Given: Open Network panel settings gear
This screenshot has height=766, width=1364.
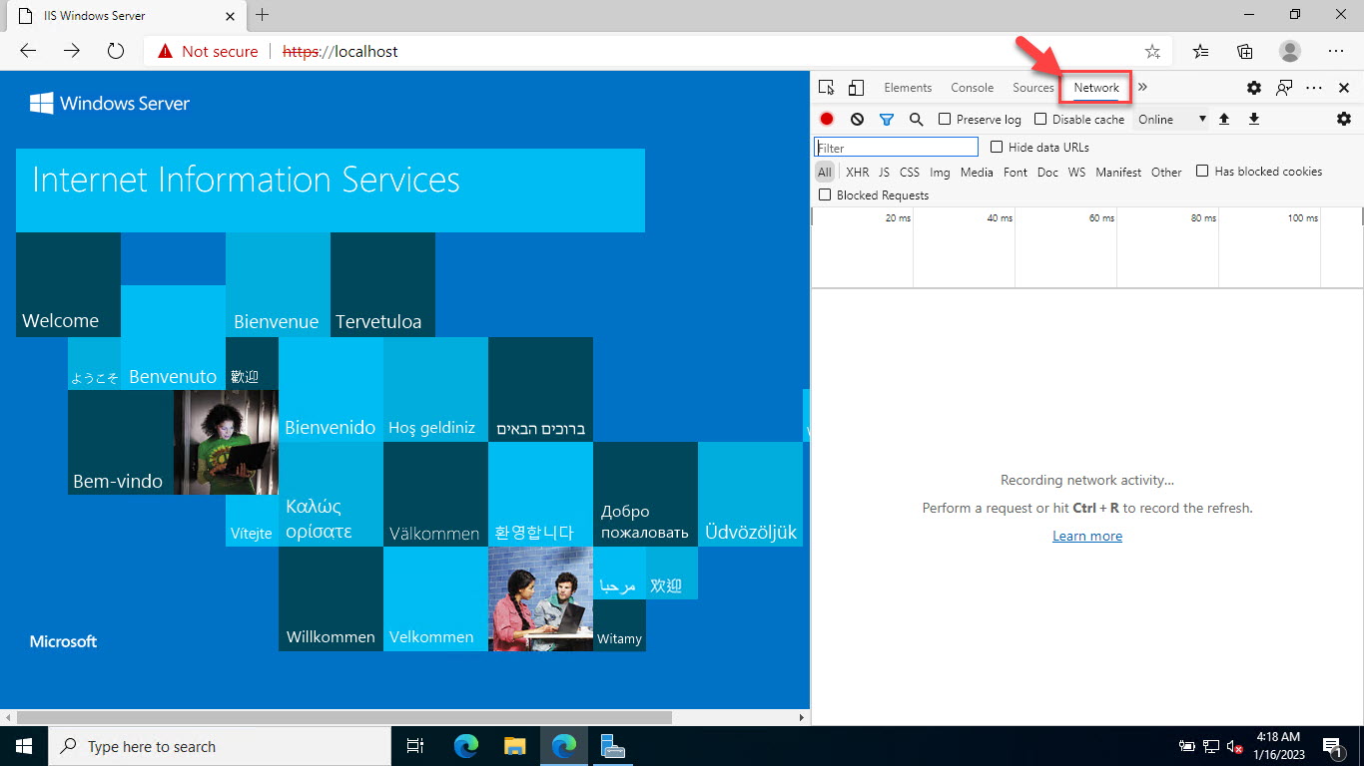Looking at the screenshot, I should [x=1344, y=119].
